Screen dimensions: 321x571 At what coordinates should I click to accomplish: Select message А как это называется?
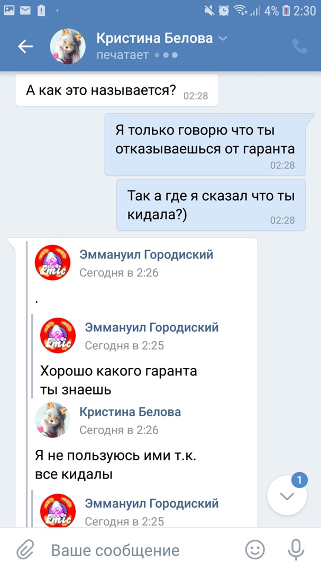(x=117, y=90)
